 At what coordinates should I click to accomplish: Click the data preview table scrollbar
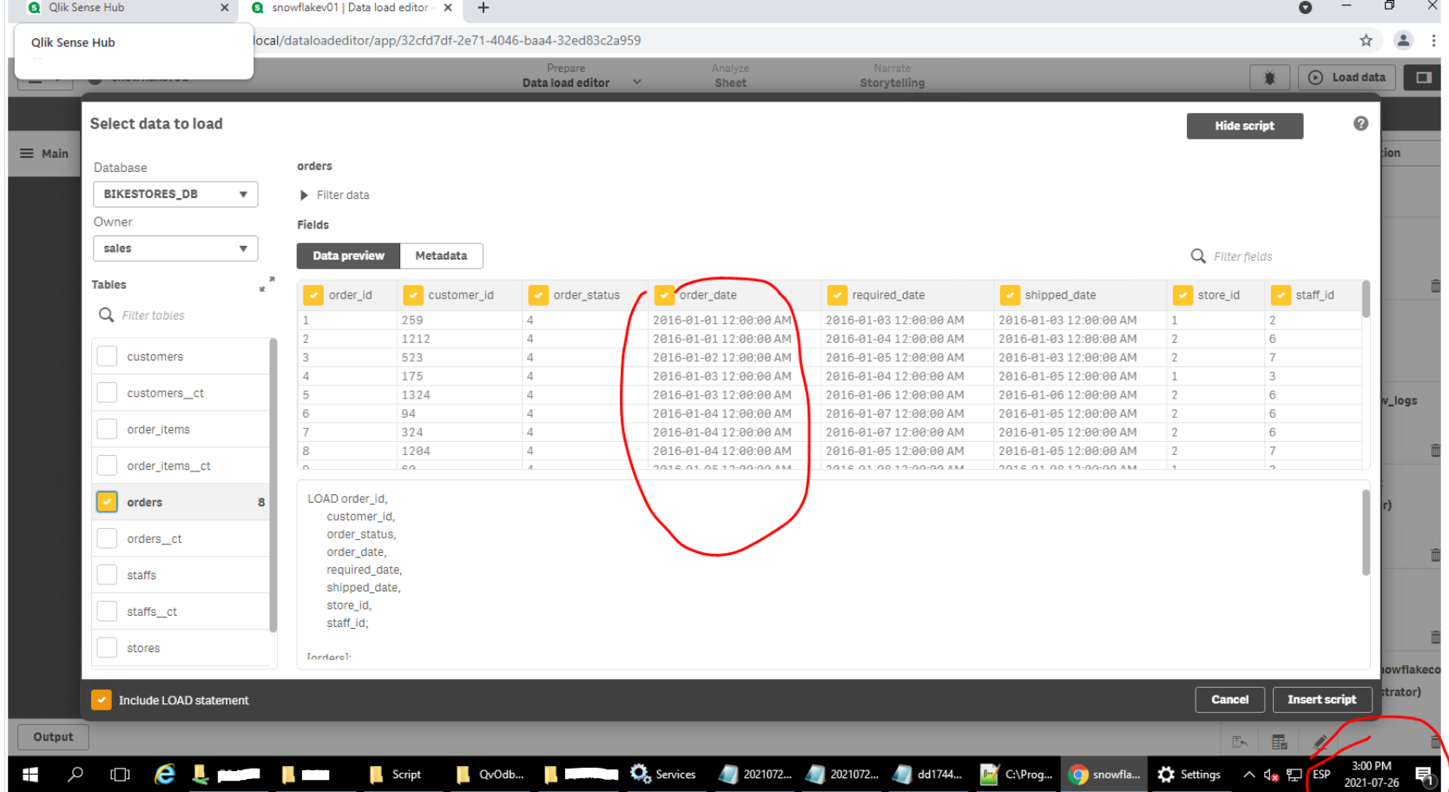coord(1366,300)
